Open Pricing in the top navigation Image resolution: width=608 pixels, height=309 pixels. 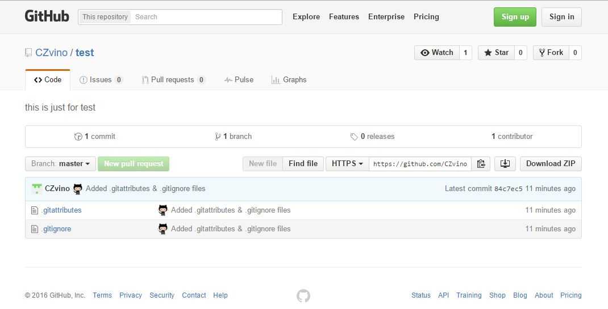pyautogui.click(x=426, y=16)
